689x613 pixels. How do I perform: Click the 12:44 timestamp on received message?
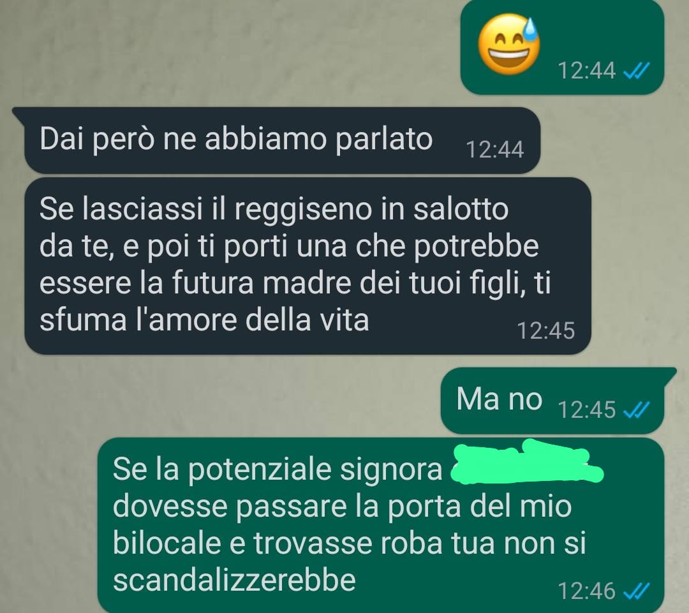(495, 149)
